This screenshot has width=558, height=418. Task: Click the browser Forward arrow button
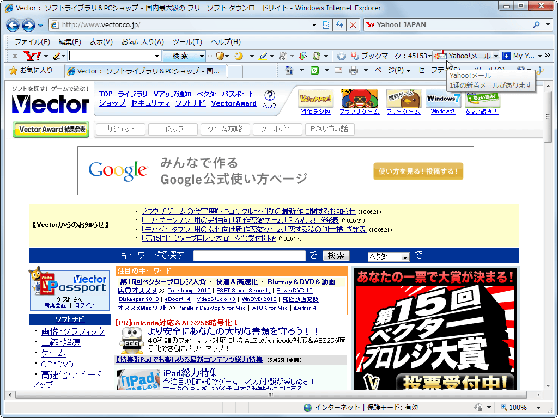28,25
